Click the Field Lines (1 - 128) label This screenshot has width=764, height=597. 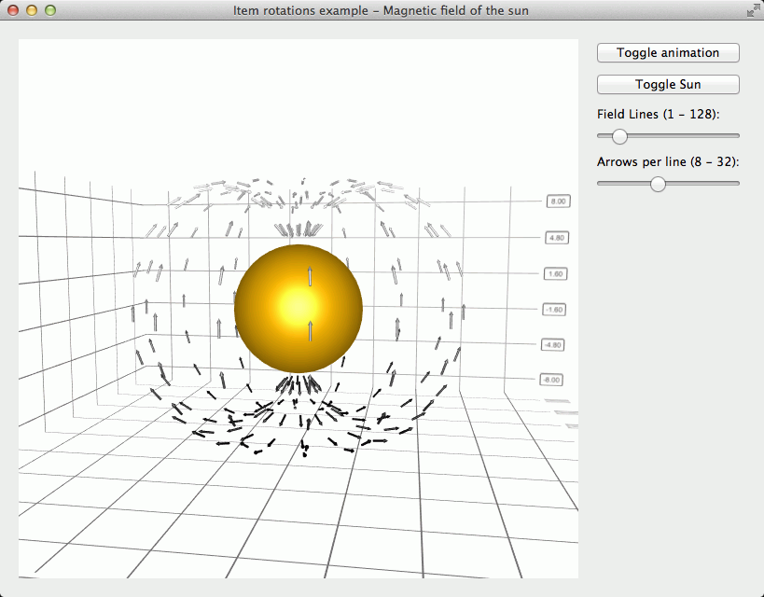[660, 114]
